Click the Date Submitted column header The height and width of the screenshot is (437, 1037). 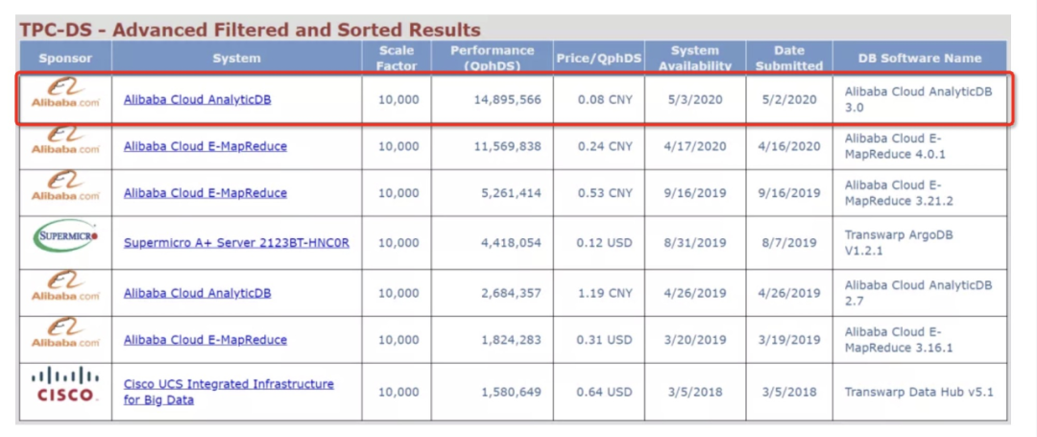click(788, 58)
